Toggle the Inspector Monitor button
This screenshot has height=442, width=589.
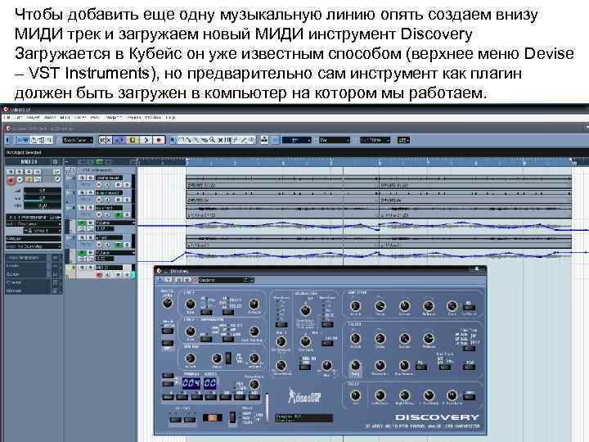tap(20, 179)
